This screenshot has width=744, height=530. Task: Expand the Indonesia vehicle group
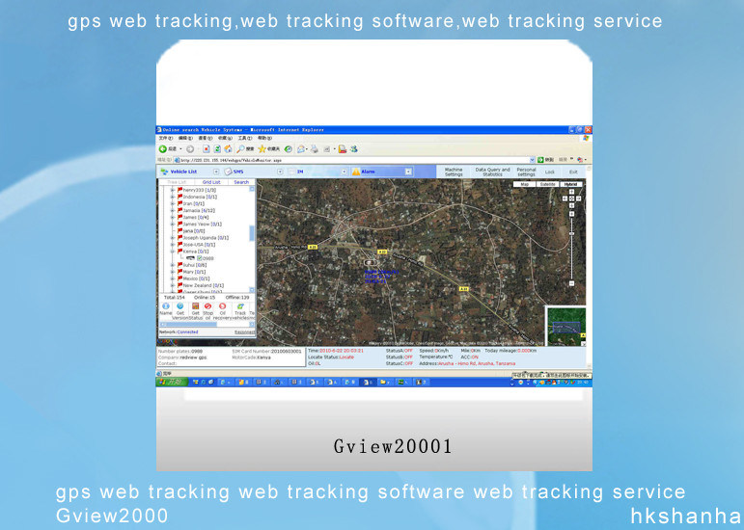[172, 197]
